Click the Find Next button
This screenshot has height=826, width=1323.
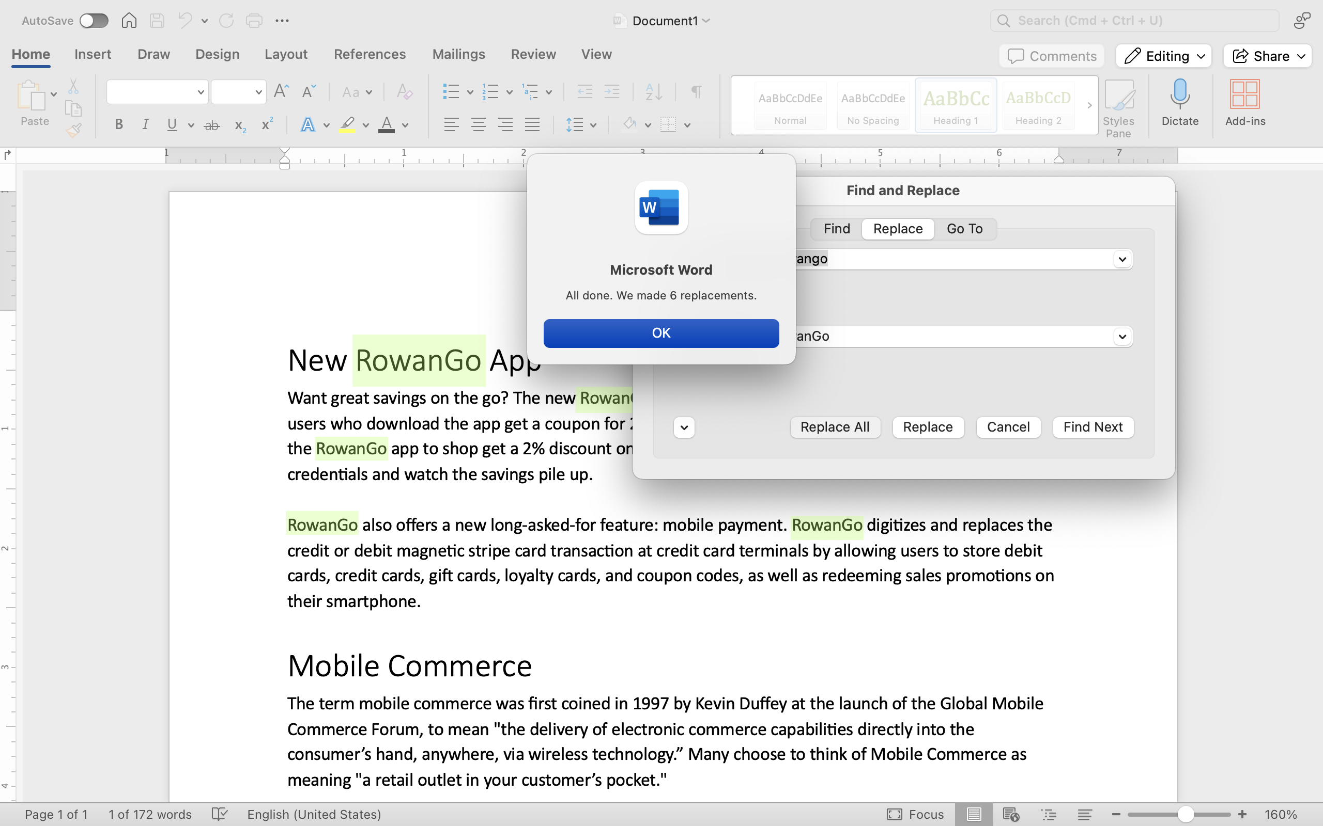pos(1093,427)
